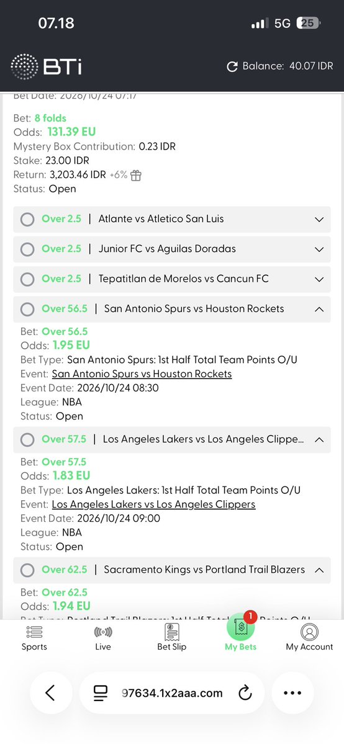Viewport: 344px width, 744px height.
Task: Select the circle for Atlante vs Atletico San Luis
Action: pos(27,219)
